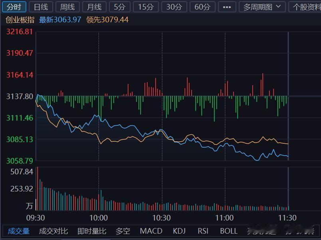Switch to the 月线 monthly chart
This screenshot has width=321, height=240.
(x=94, y=6)
